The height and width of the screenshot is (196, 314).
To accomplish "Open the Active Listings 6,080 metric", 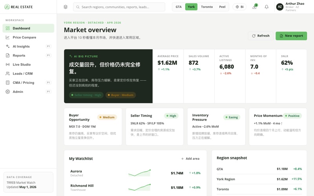I will click(230, 76).
